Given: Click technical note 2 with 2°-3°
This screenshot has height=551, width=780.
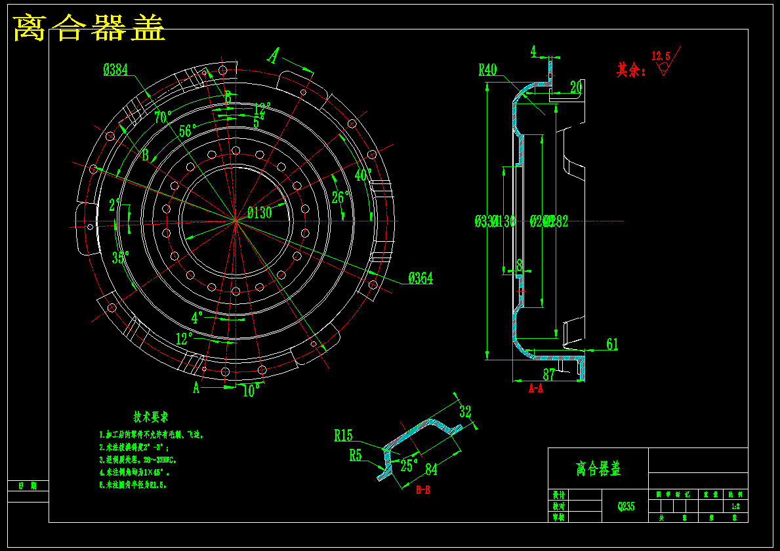Looking at the screenshot, I should click(x=134, y=447).
